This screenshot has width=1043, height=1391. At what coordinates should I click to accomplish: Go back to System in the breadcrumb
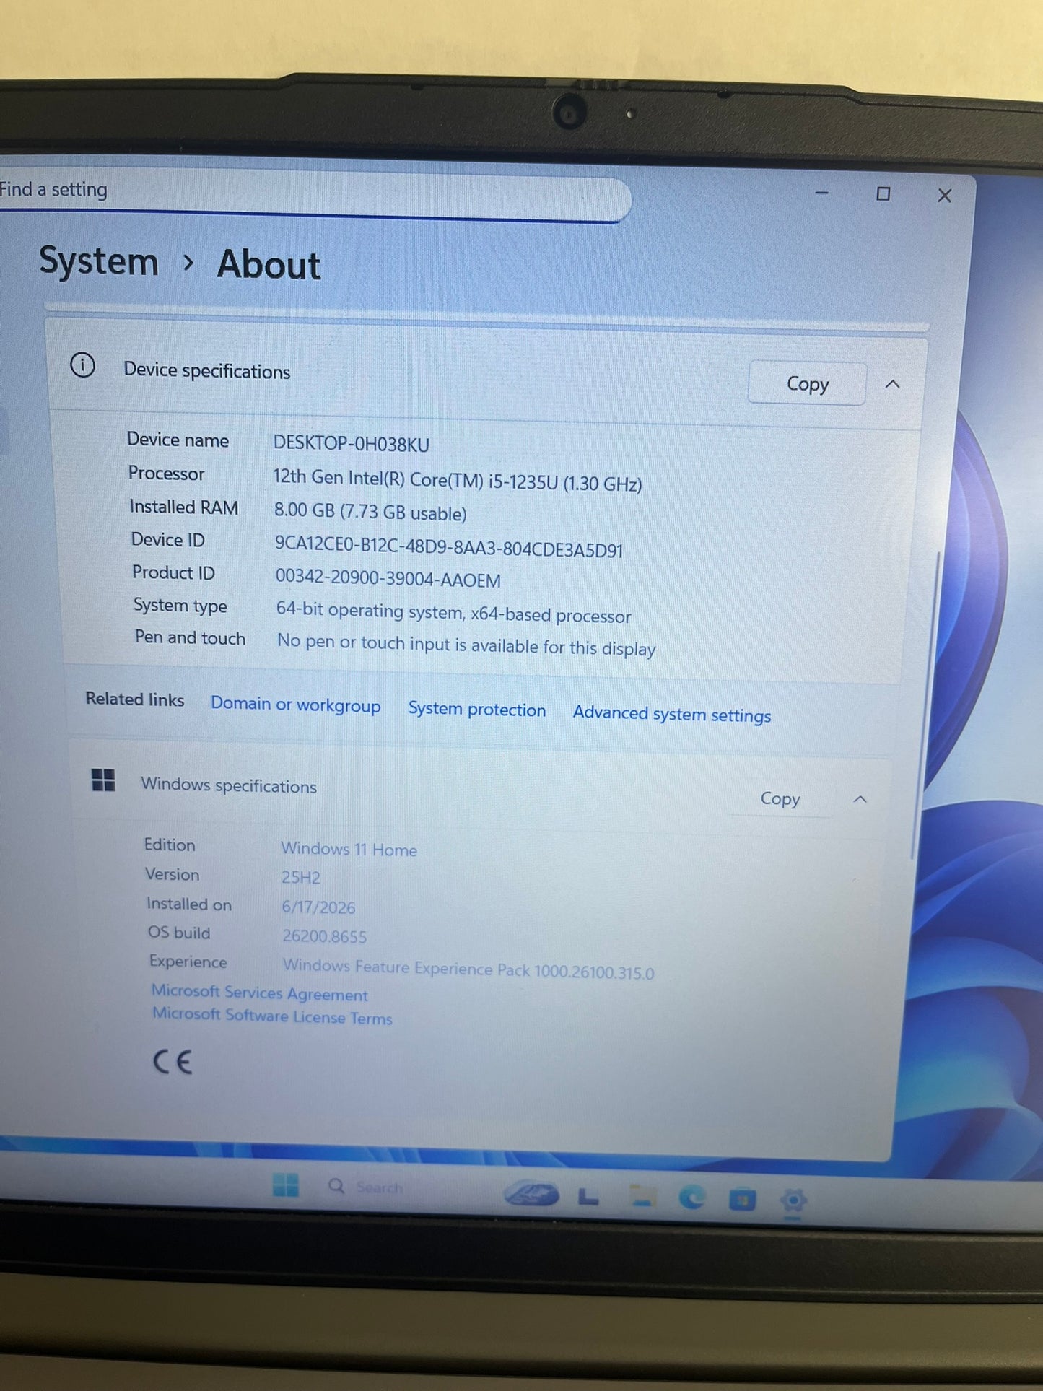[x=99, y=261]
